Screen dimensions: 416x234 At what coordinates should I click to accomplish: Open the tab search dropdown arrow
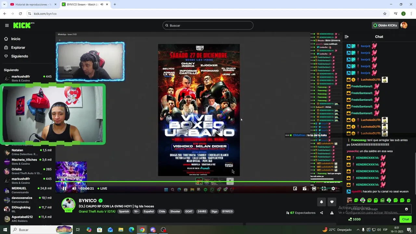pyautogui.click(x=5, y=5)
